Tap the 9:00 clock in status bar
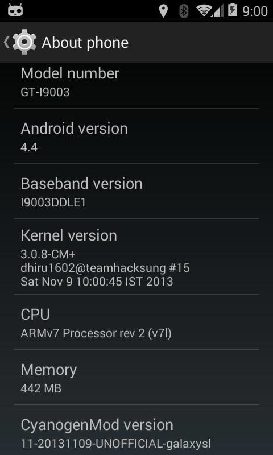 click(255, 11)
